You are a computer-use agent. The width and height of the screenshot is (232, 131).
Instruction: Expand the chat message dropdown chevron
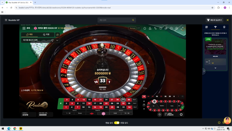[x=57, y=40]
